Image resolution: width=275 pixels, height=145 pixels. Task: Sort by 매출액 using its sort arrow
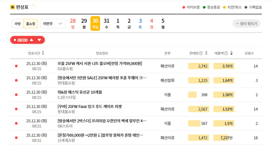click(231, 53)
